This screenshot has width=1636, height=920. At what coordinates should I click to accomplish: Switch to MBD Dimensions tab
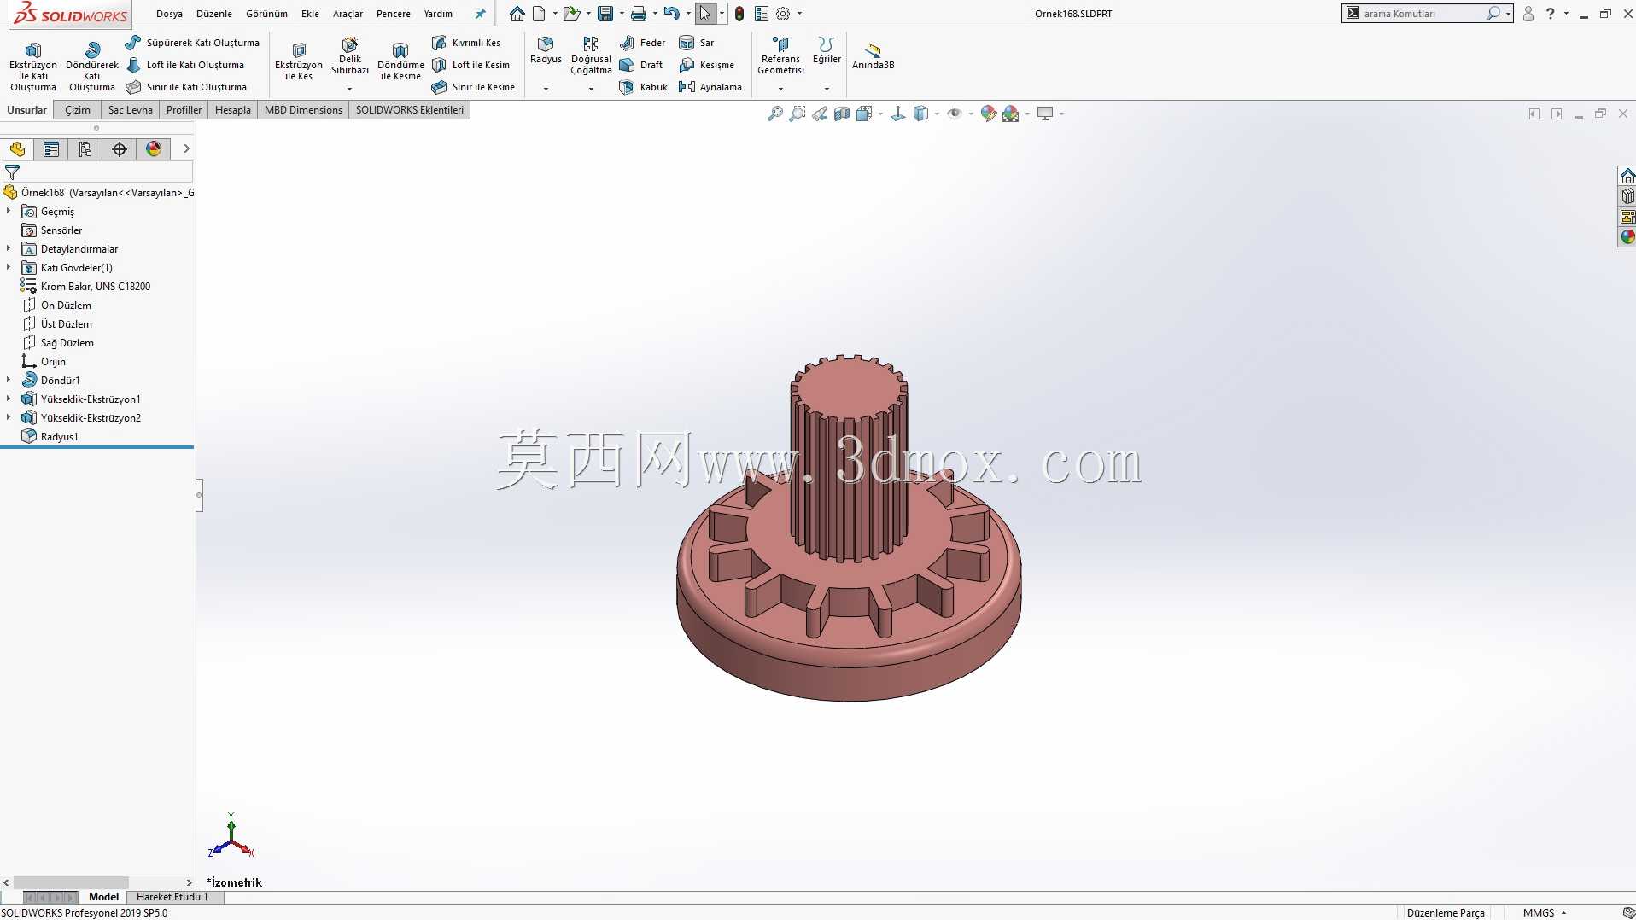[x=303, y=110]
